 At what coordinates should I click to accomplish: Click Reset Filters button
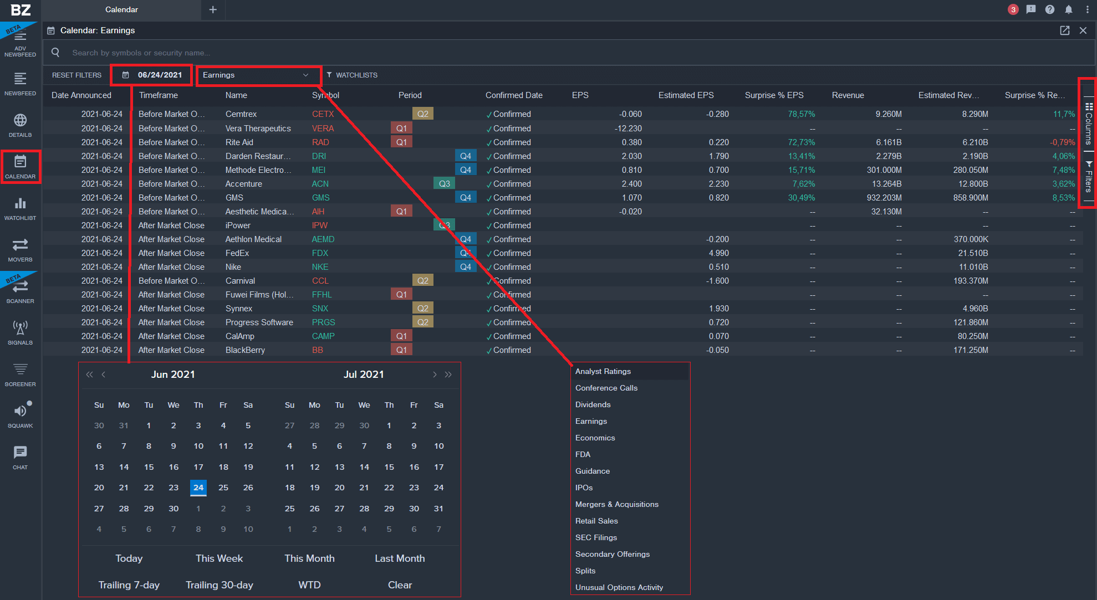click(76, 75)
